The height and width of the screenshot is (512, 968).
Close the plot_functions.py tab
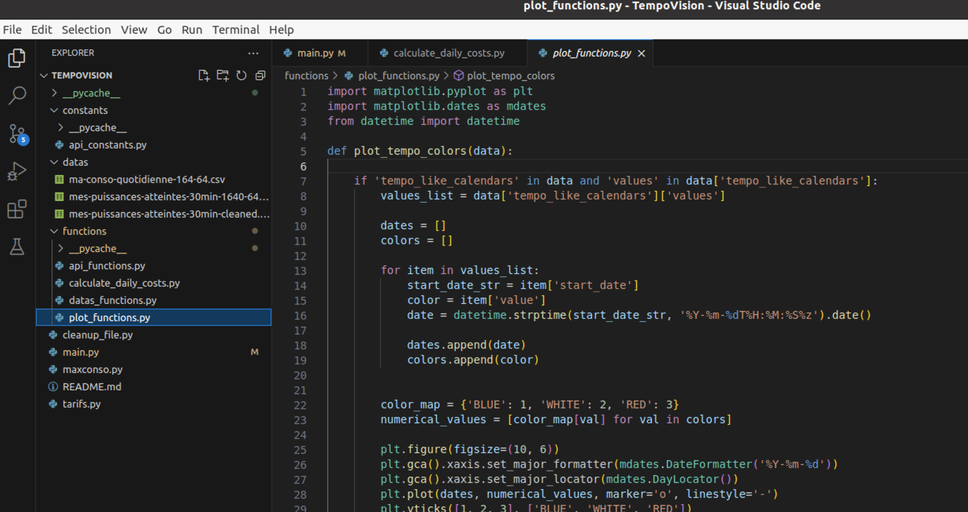(642, 53)
